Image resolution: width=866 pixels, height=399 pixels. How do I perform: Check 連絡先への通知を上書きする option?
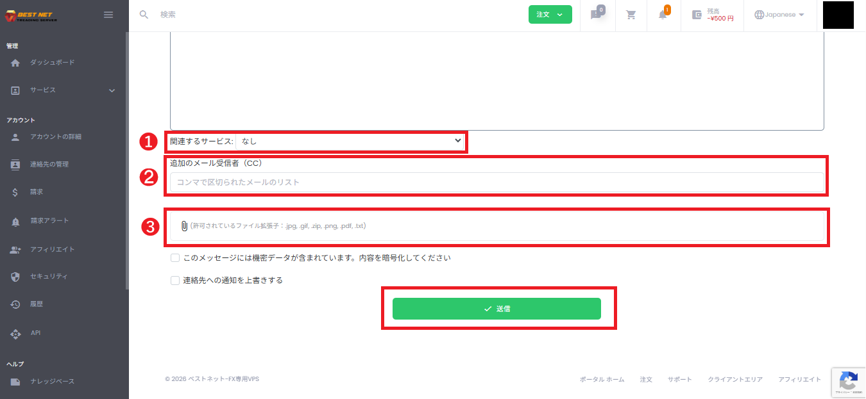[174, 280]
